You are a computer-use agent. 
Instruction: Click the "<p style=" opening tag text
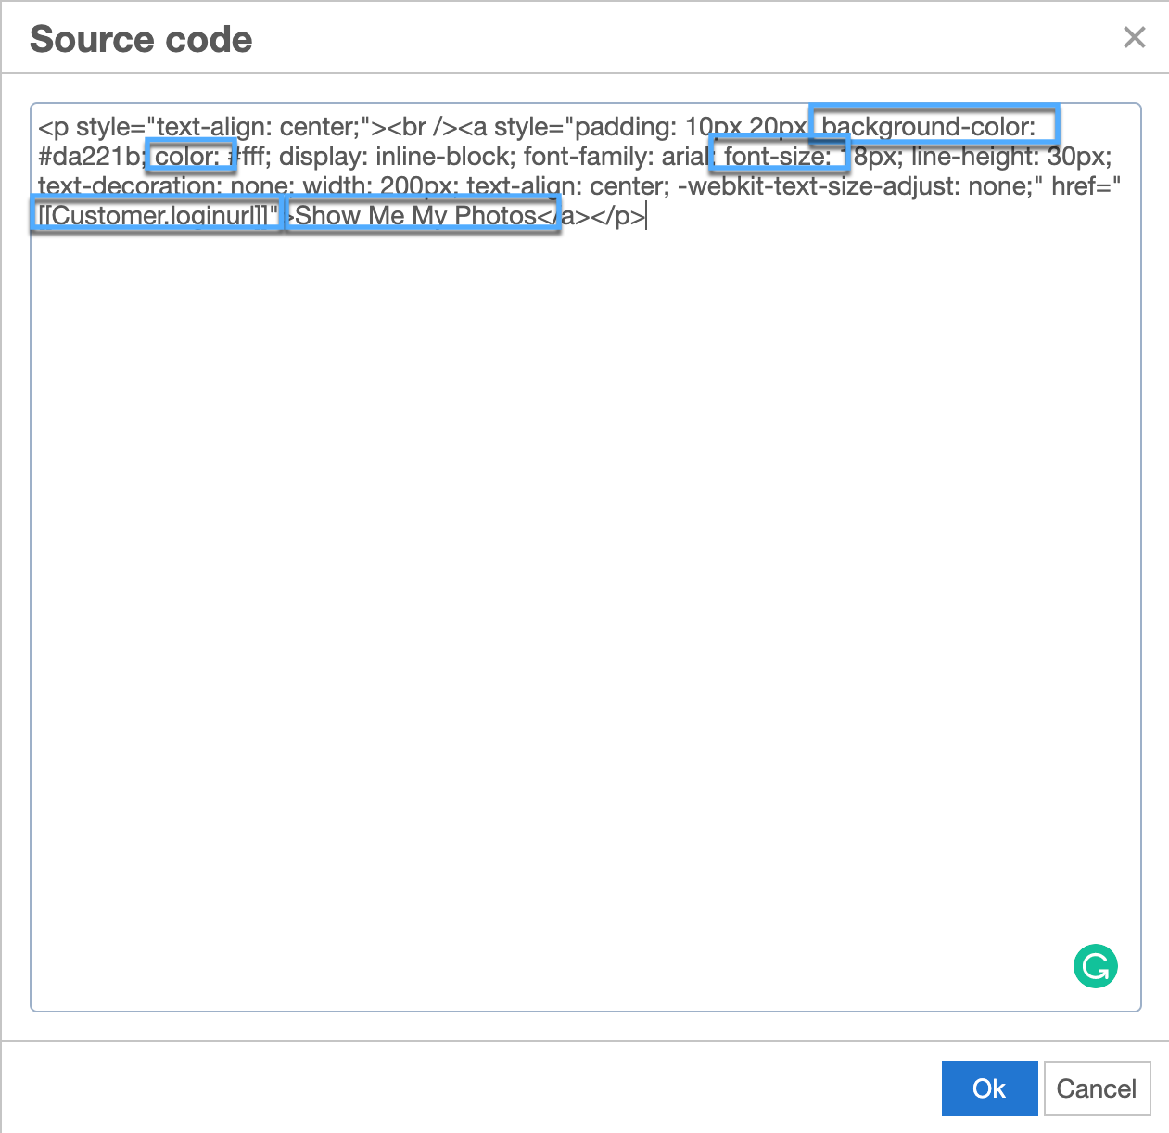coord(92,127)
